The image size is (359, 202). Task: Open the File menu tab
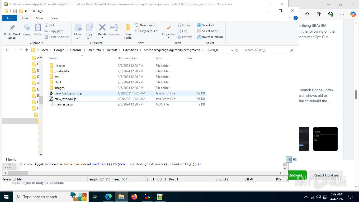(10, 18)
